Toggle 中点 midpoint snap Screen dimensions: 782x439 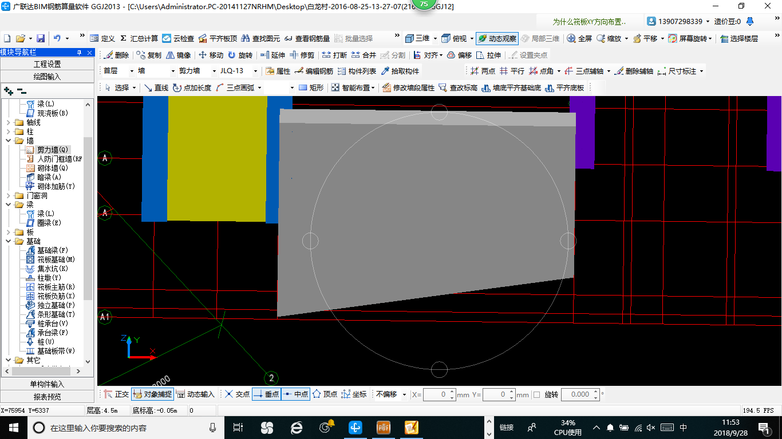pyautogui.click(x=295, y=394)
